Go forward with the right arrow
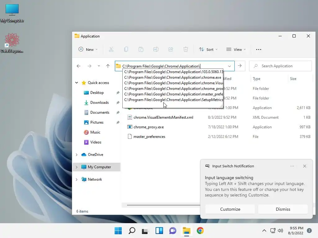This screenshot has width=318, height=238. coord(89,66)
